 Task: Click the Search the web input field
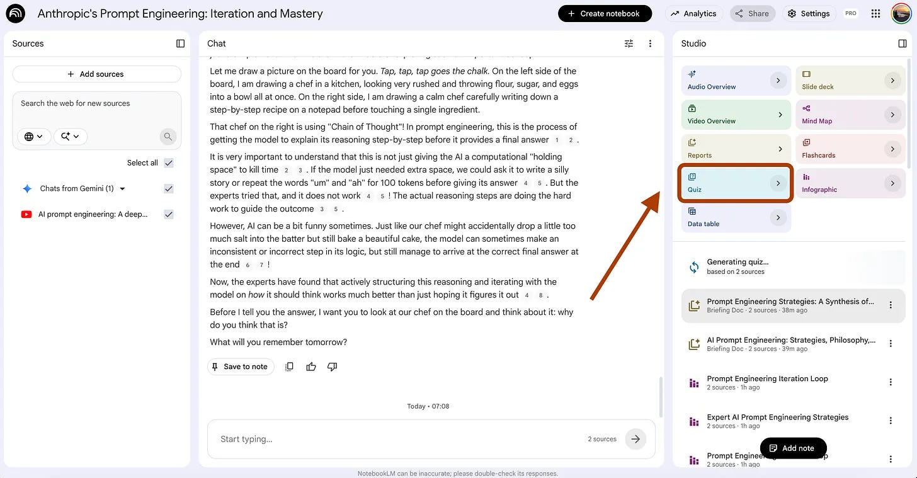(x=96, y=103)
